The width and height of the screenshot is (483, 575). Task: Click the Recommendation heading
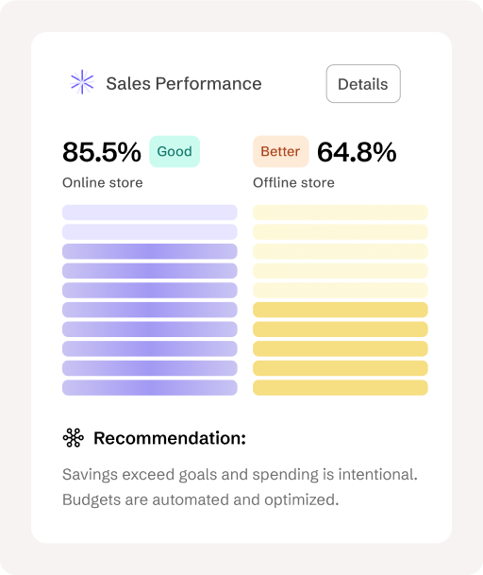[170, 438]
